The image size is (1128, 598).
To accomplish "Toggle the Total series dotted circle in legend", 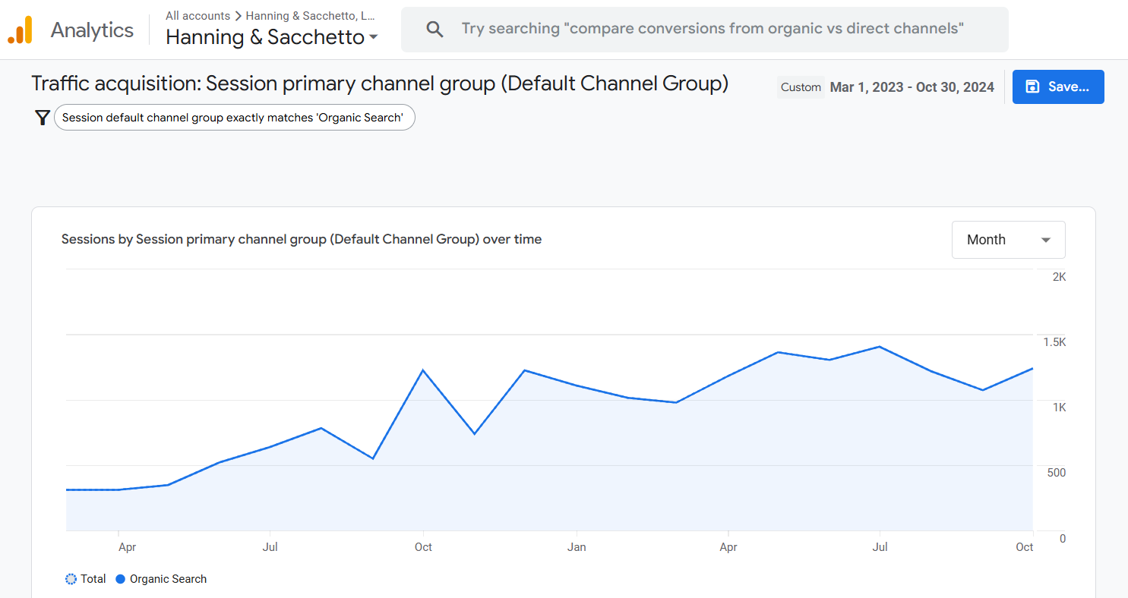I will click(x=71, y=579).
